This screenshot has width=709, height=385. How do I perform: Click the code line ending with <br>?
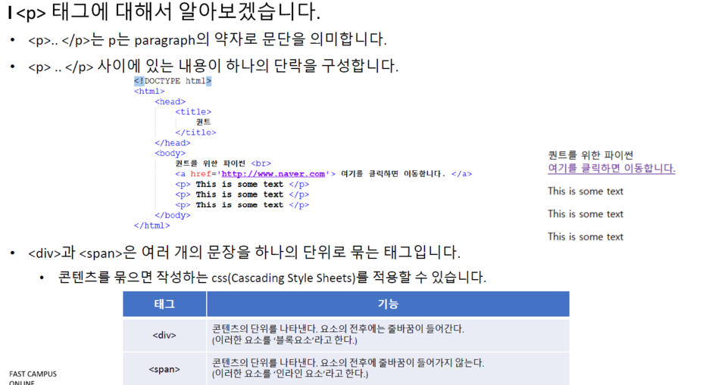(223, 163)
